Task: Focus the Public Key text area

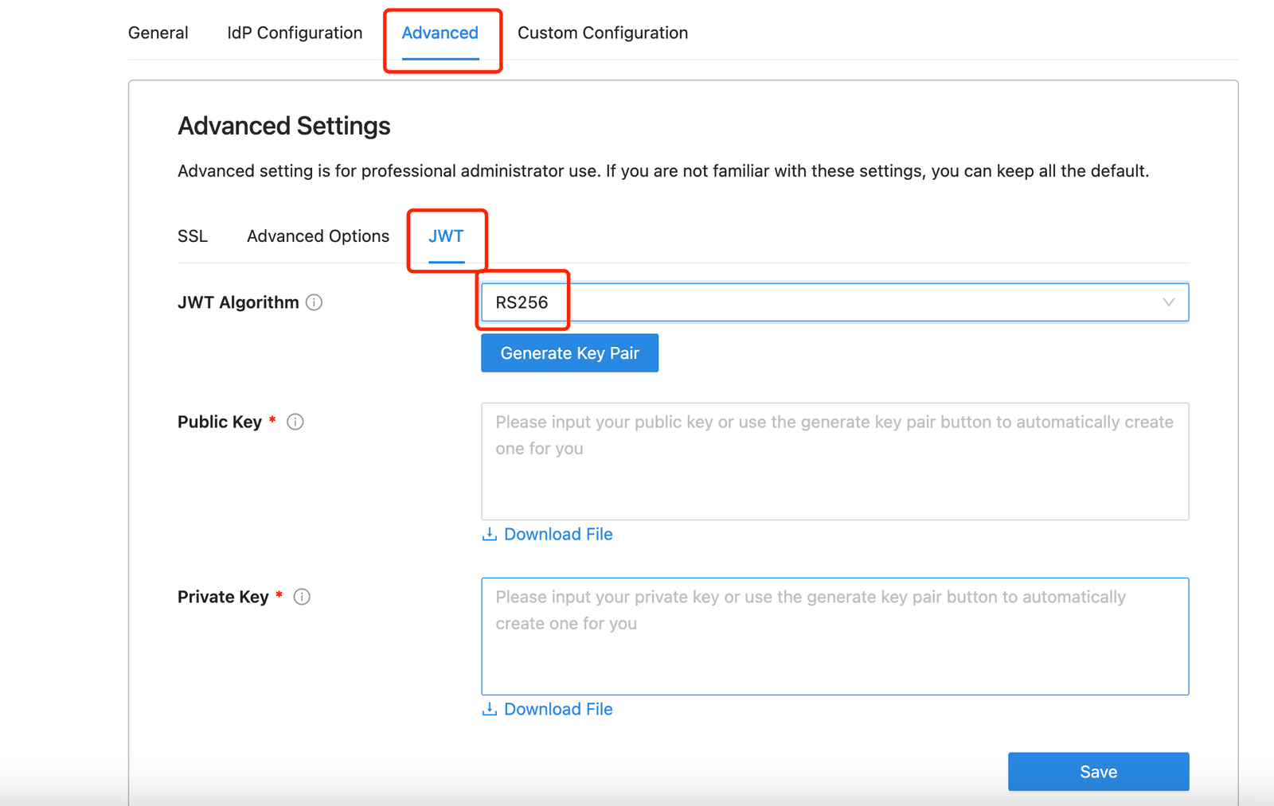Action: (834, 461)
